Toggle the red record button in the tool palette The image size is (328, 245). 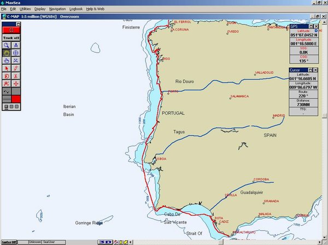coord(11,30)
